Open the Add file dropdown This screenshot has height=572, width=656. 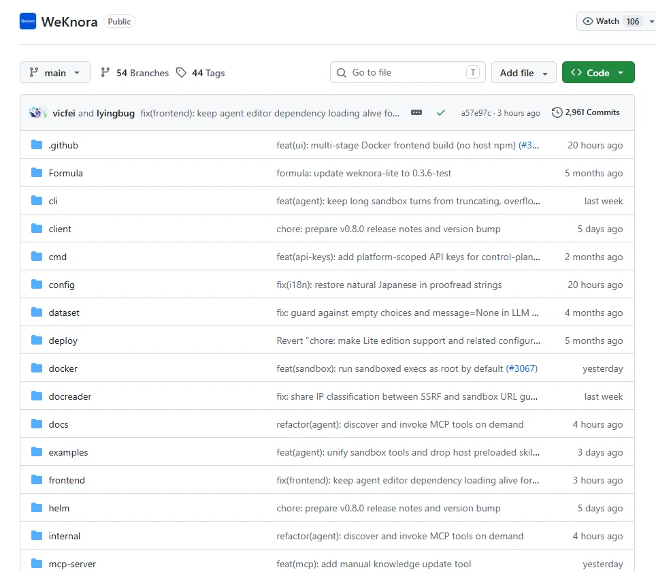point(523,72)
